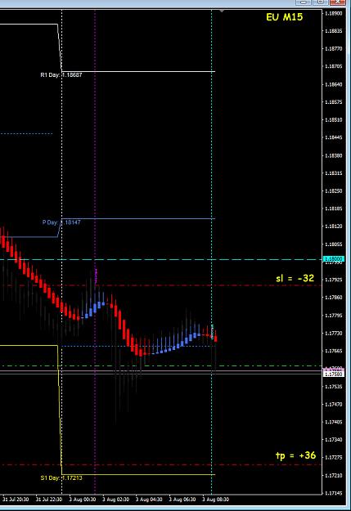Click the 1.18315 price scale value

click(334, 173)
